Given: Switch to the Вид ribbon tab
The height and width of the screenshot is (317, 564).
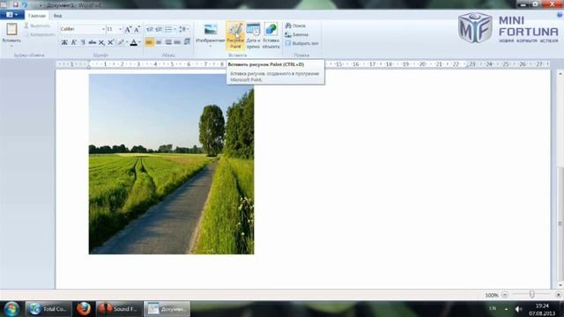Looking at the screenshot, I should click(57, 16).
